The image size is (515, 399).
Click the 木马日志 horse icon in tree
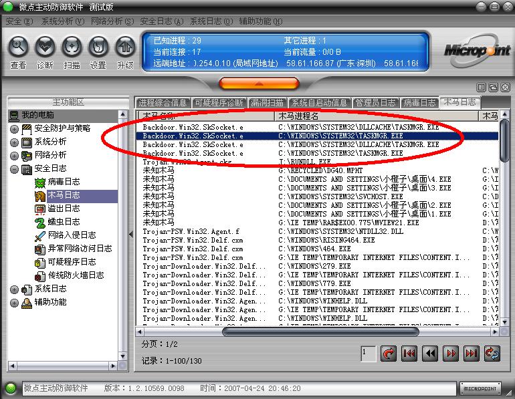click(39, 196)
